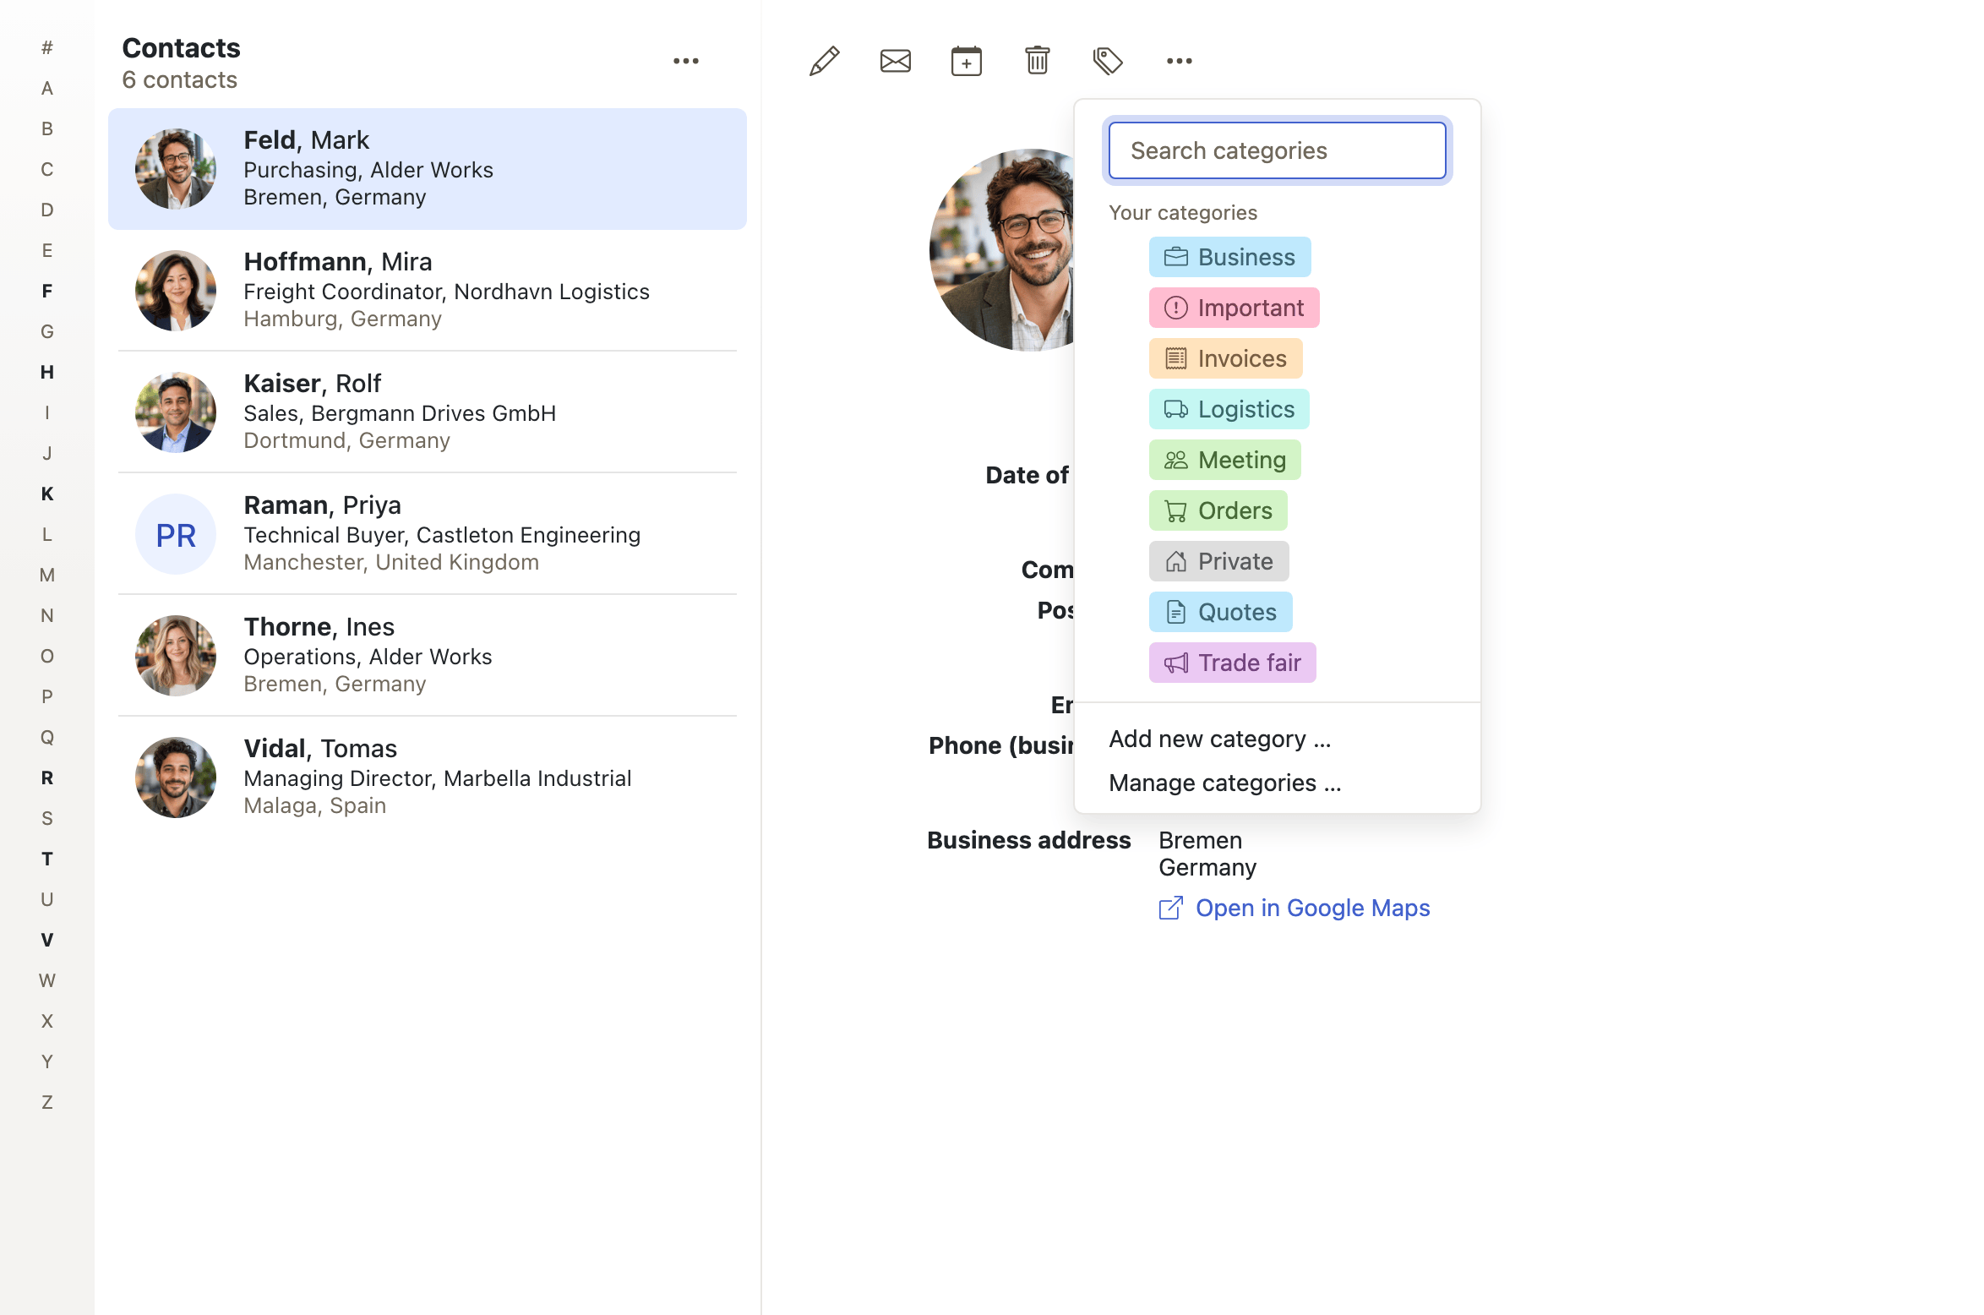Jump to # in alphabet index
Image resolution: width=1984 pixels, height=1315 pixels.
pos(47,47)
